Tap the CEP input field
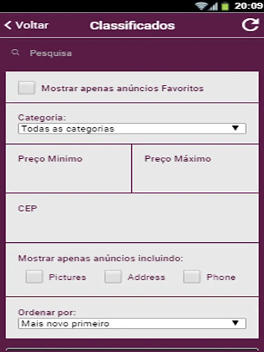The height and width of the screenshot is (352, 264). (132, 221)
